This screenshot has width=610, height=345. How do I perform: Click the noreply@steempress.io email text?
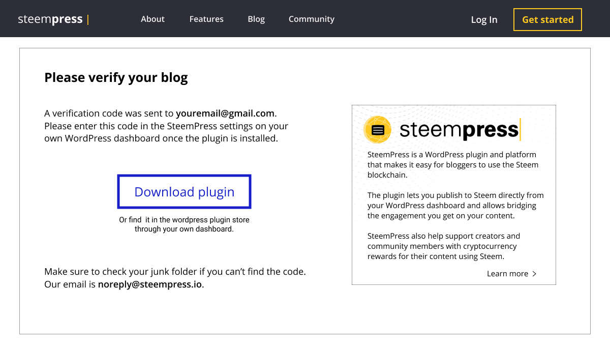click(150, 284)
